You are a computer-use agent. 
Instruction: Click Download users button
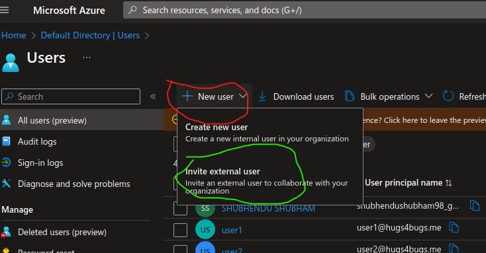click(296, 96)
